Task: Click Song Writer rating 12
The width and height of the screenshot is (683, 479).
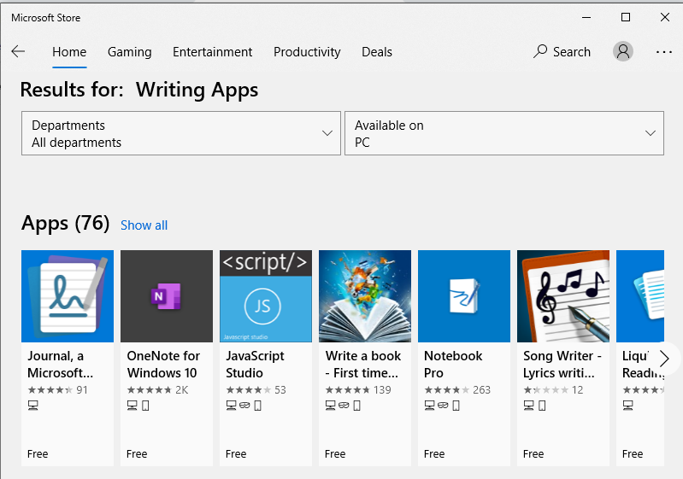Action: (x=553, y=390)
